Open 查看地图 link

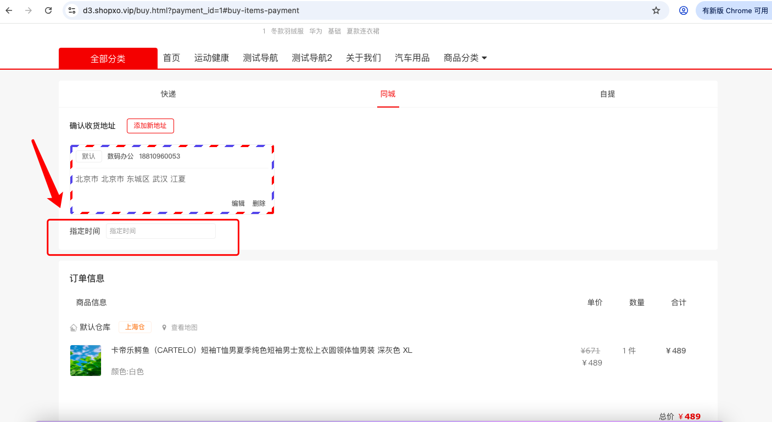coord(184,328)
